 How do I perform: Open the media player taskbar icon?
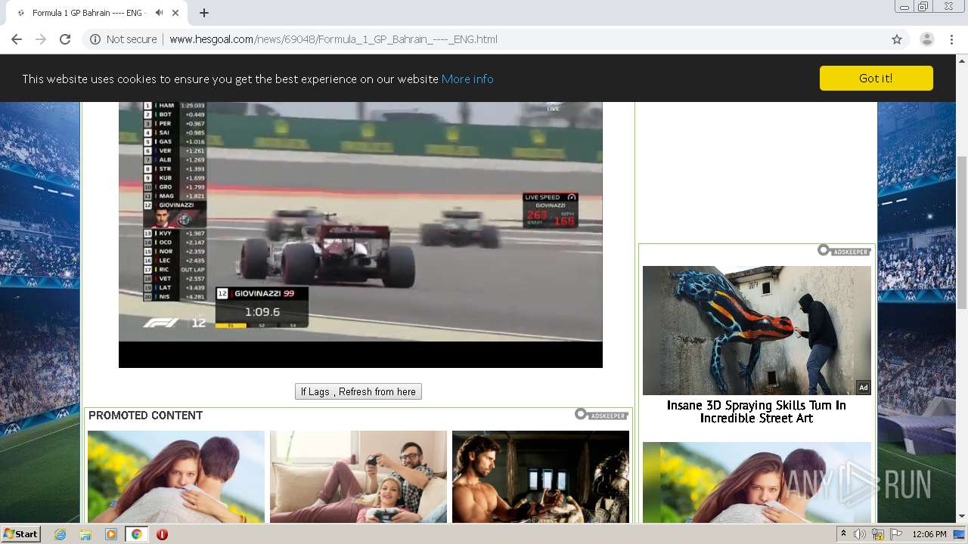(x=111, y=534)
